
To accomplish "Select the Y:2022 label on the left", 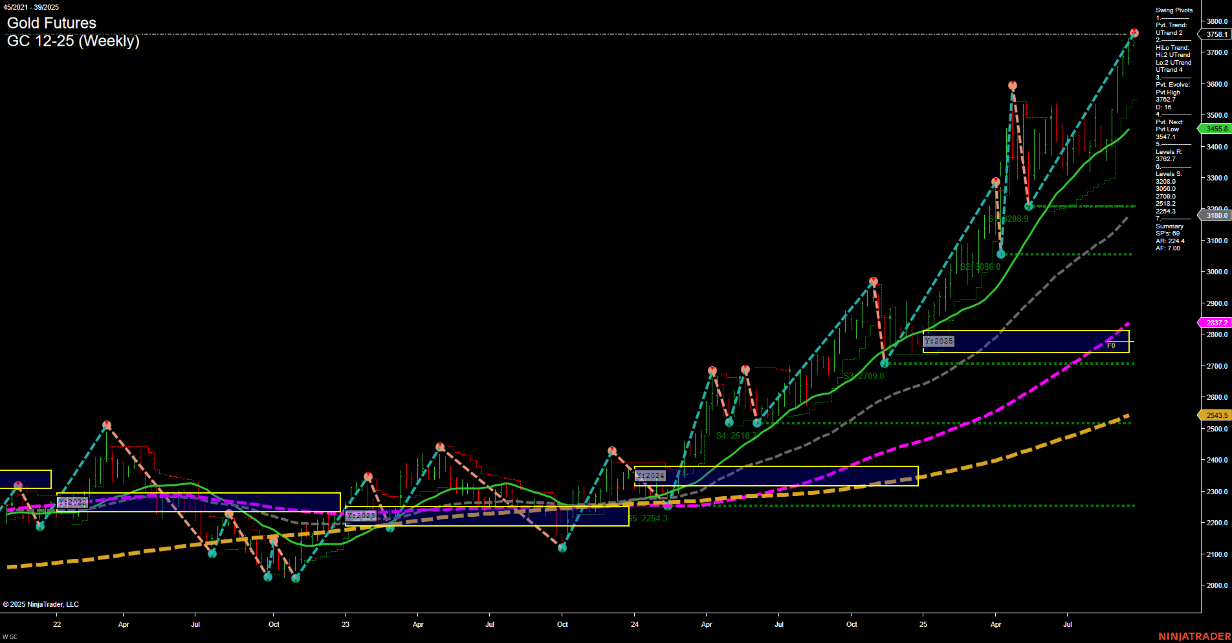I will click(x=71, y=501).
